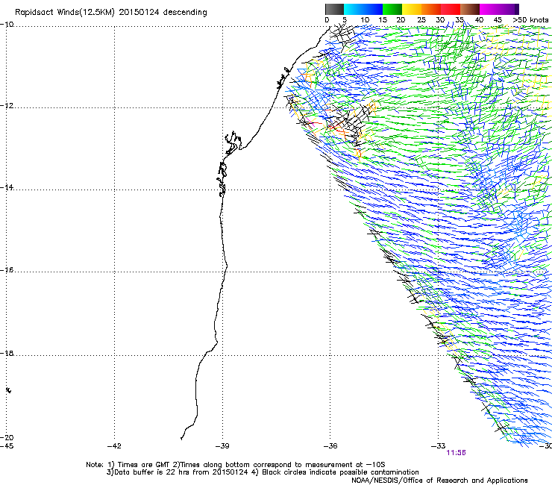Click the date '20150124' in the title
The width and height of the screenshot is (552, 485).
139,12
